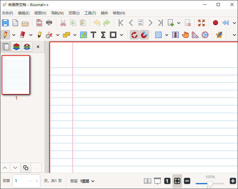The height and width of the screenshot is (189, 238).
Task: Choose the Insert Image tool
Action: [83, 35]
